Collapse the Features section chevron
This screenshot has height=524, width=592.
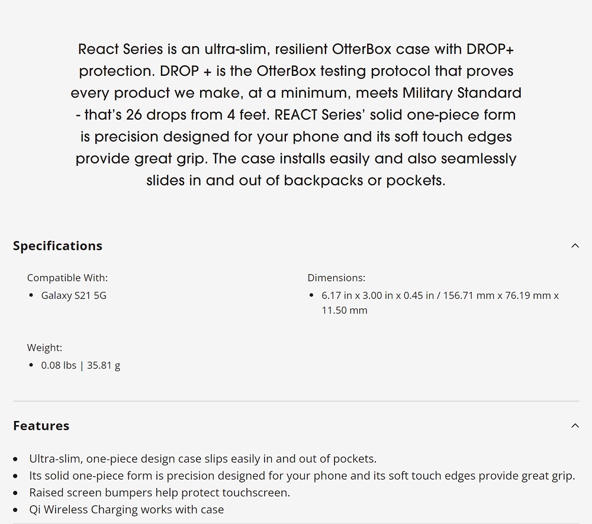click(x=575, y=426)
